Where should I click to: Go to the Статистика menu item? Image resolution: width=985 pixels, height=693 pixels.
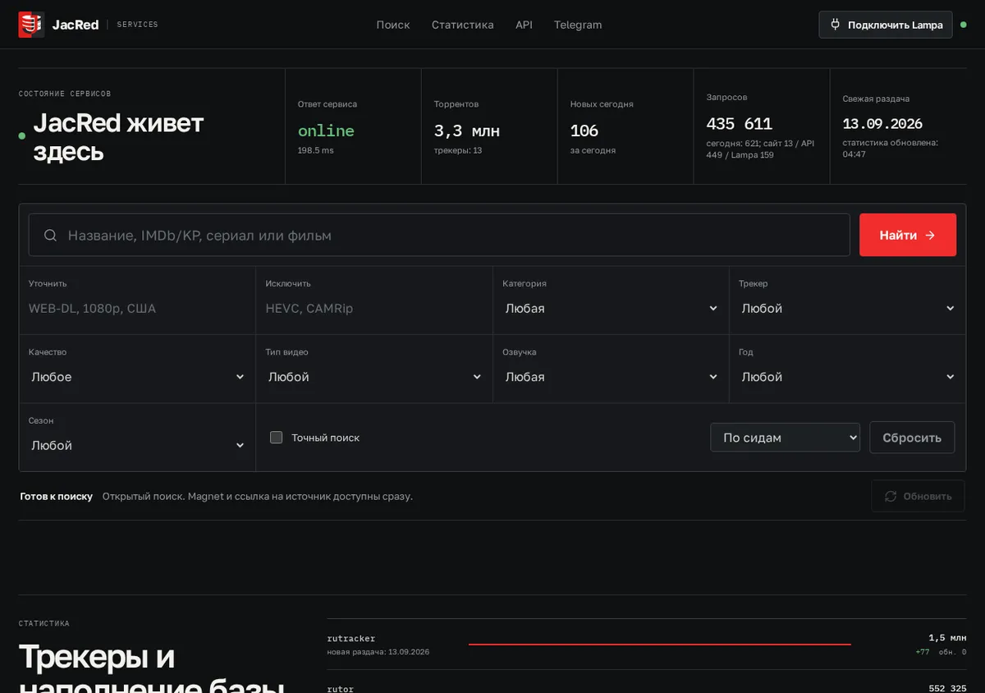(x=463, y=25)
